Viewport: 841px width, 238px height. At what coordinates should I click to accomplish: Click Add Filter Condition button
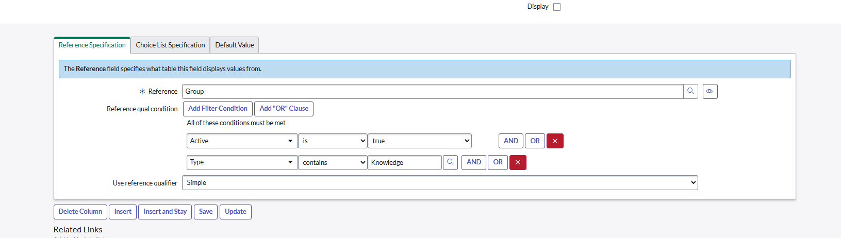point(218,109)
